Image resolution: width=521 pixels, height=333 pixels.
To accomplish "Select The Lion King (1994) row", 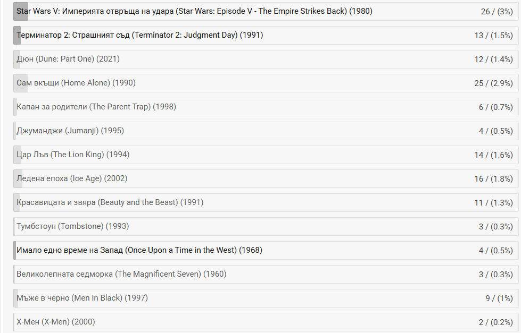I will (266, 155).
